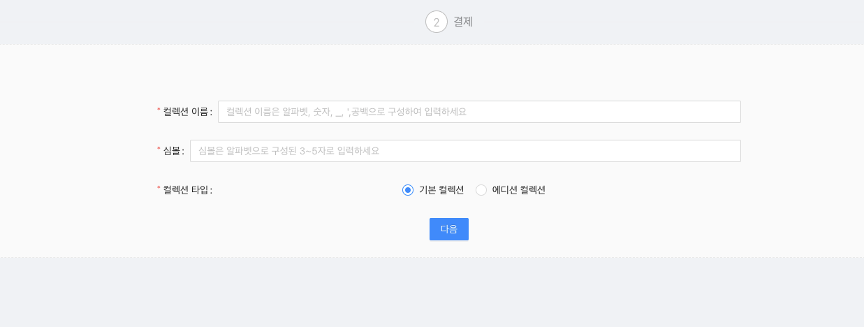The image size is (864, 327).
Task: Click the 다음 button
Action: click(x=449, y=229)
